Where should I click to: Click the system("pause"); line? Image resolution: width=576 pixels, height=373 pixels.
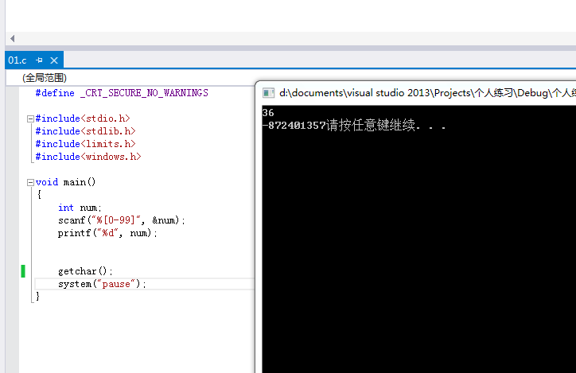[102, 284]
